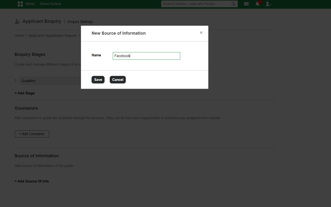Open the user profile dropdown
Image resolution: width=331 pixels, height=207 pixels.
(x=268, y=4)
